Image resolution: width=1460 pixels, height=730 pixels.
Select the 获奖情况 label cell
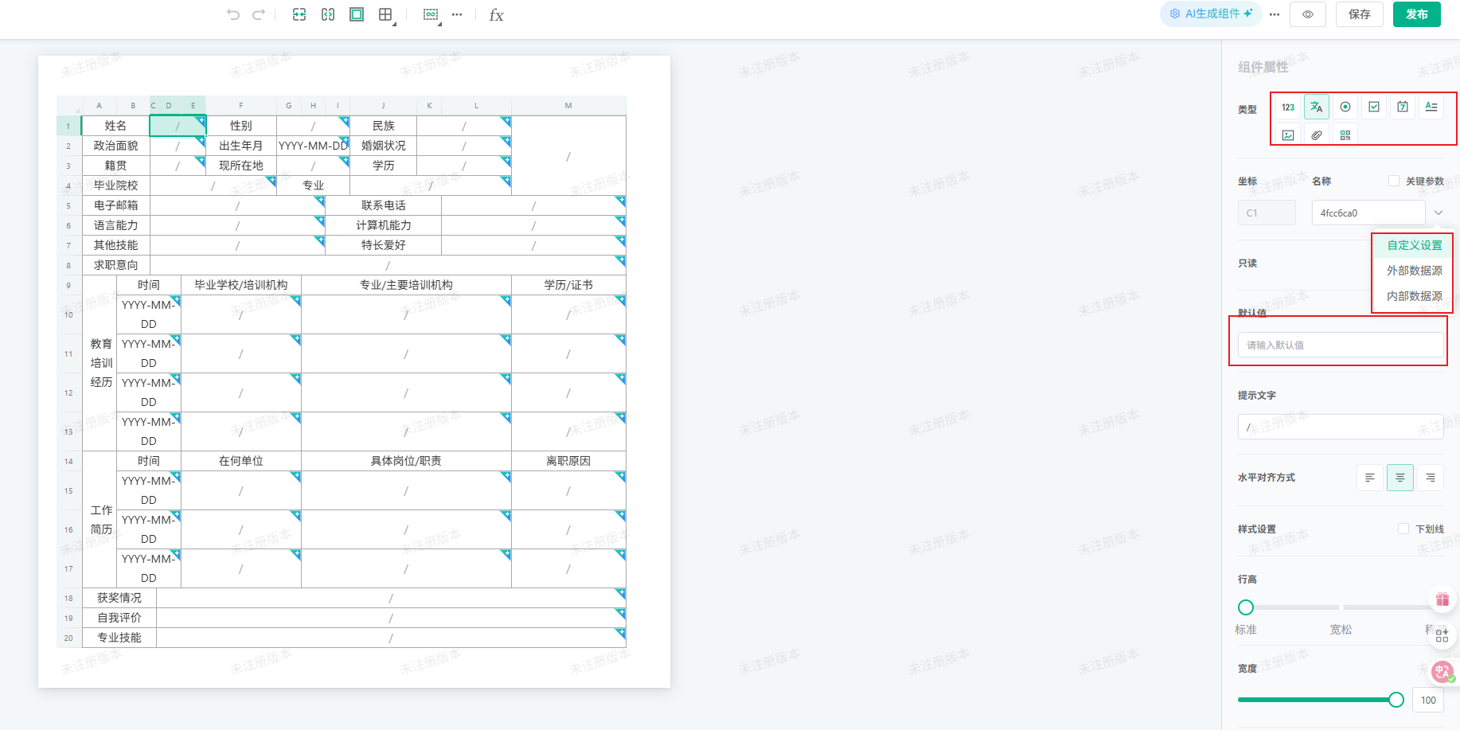point(119,598)
